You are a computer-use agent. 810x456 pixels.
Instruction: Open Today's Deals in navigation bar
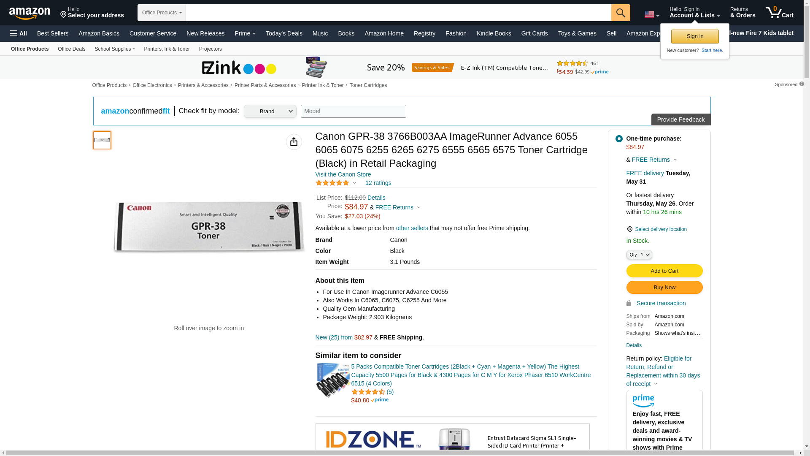(284, 33)
